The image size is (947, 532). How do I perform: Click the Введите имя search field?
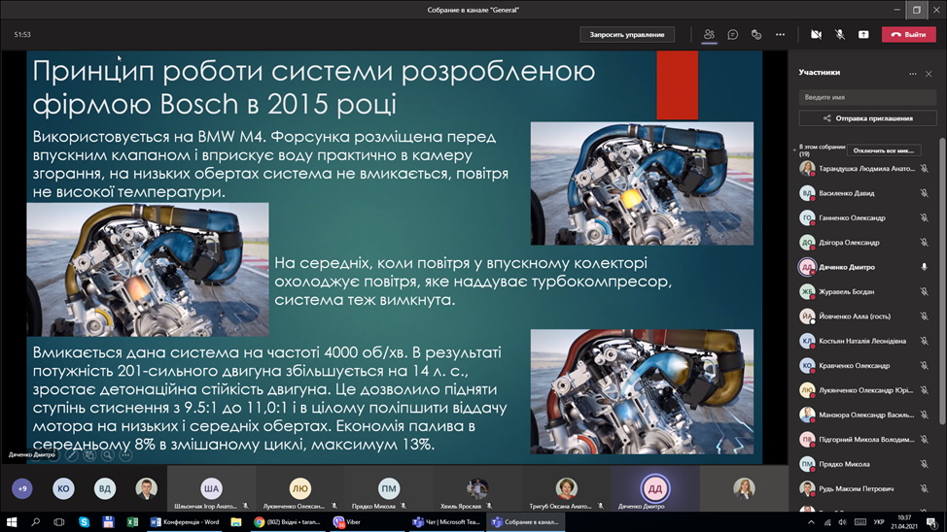click(x=867, y=97)
